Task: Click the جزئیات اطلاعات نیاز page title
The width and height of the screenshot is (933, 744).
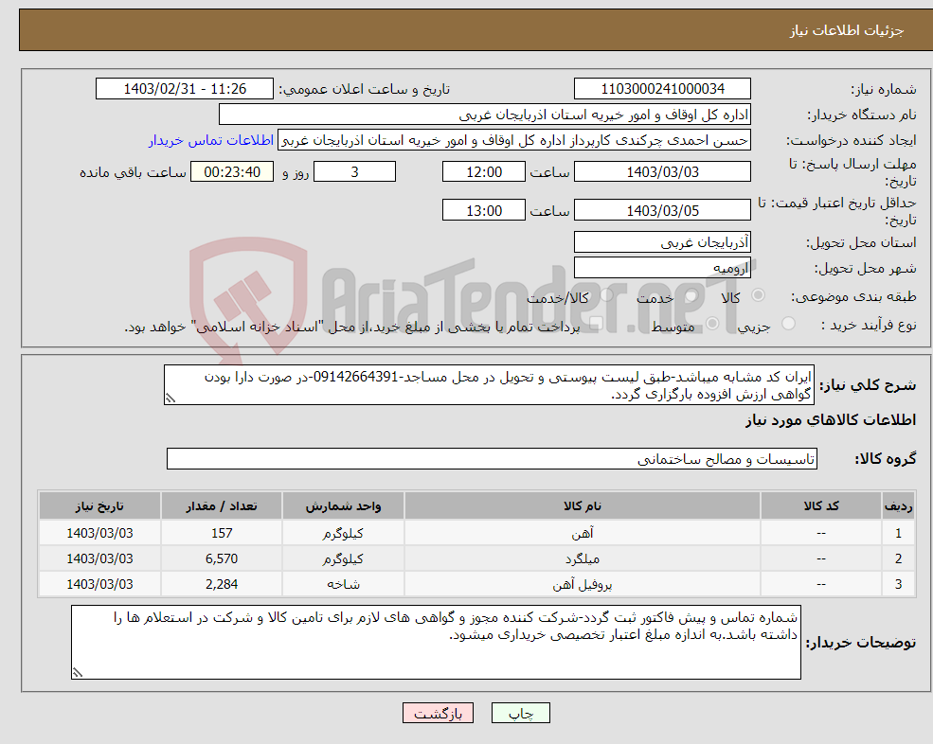Action: 846,30
